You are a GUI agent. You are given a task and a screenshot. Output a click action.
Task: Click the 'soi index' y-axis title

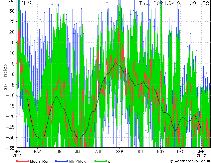click(x=5, y=77)
